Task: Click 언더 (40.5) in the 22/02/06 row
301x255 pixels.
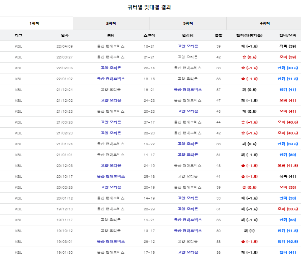Action: [288, 68]
